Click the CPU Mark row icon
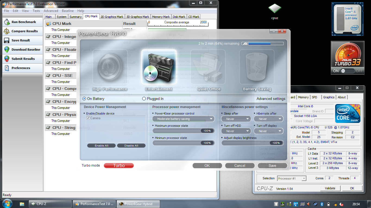 tap(48, 24)
